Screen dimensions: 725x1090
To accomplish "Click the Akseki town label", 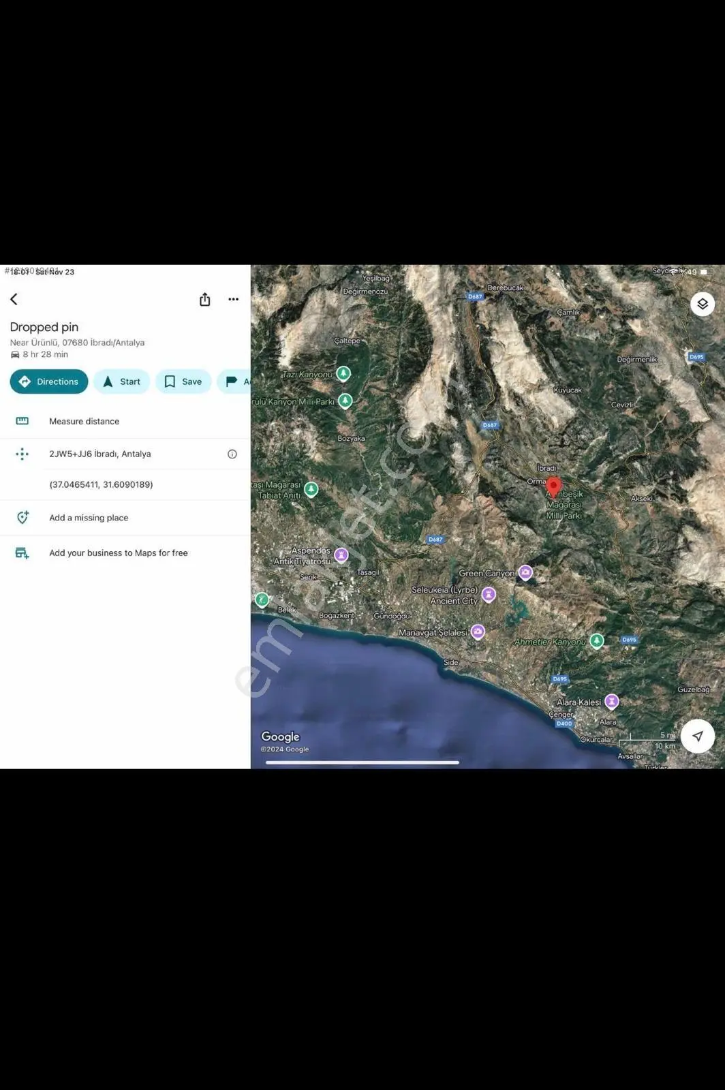I will click(642, 498).
